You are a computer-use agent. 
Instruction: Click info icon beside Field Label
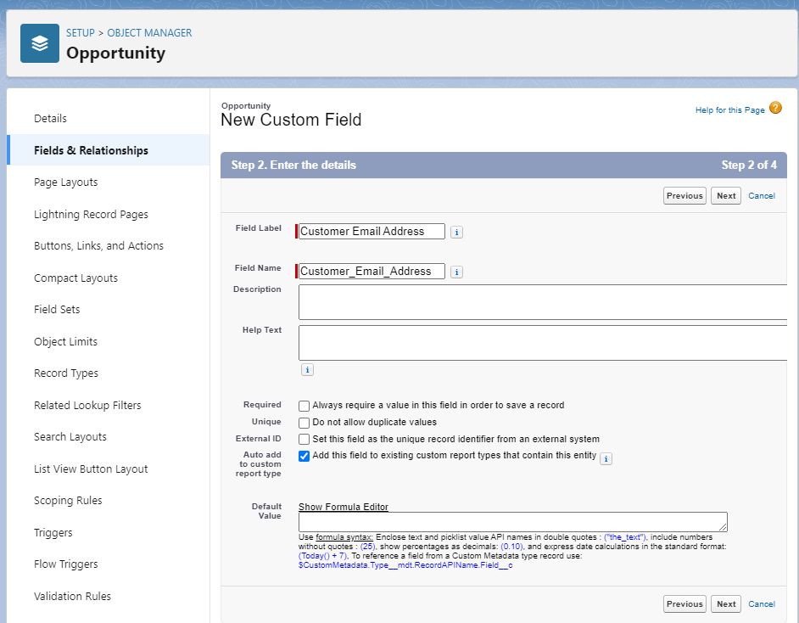(x=456, y=232)
